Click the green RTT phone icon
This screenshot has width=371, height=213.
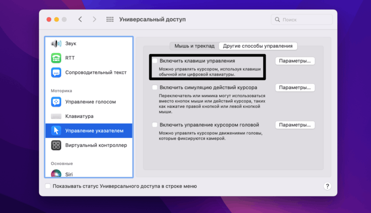(x=56, y=58)
